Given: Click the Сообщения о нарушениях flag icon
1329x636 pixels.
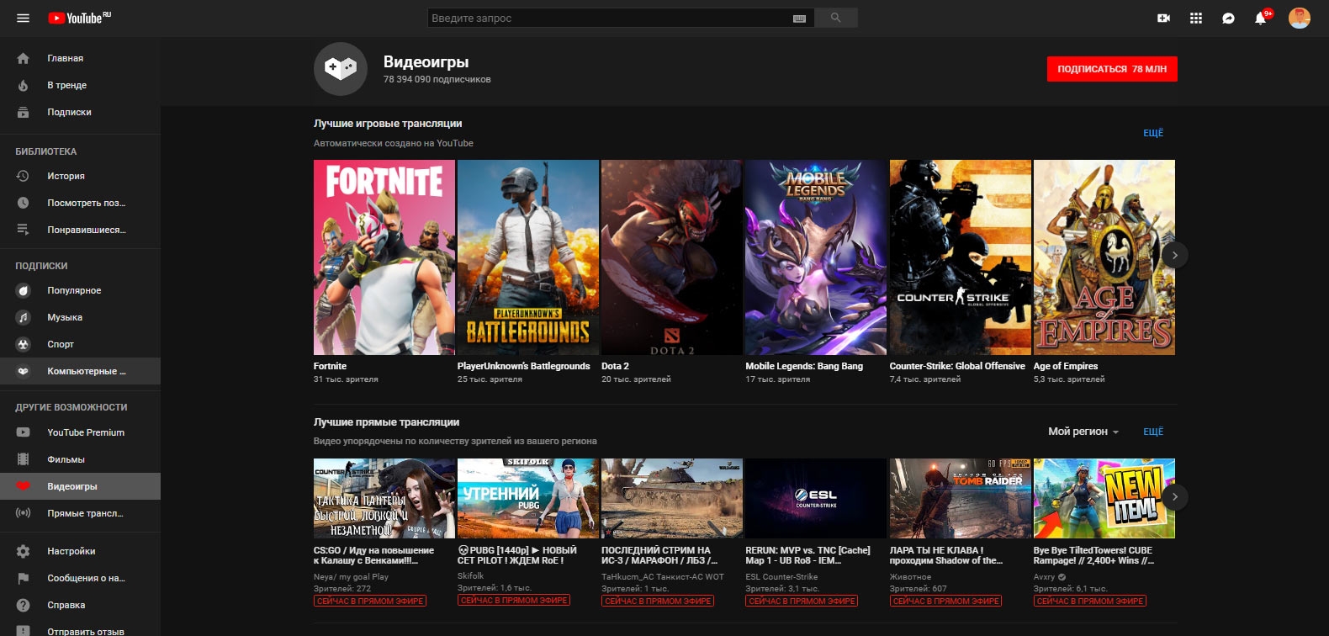Looking at the screenshot, I should [24, 578].
